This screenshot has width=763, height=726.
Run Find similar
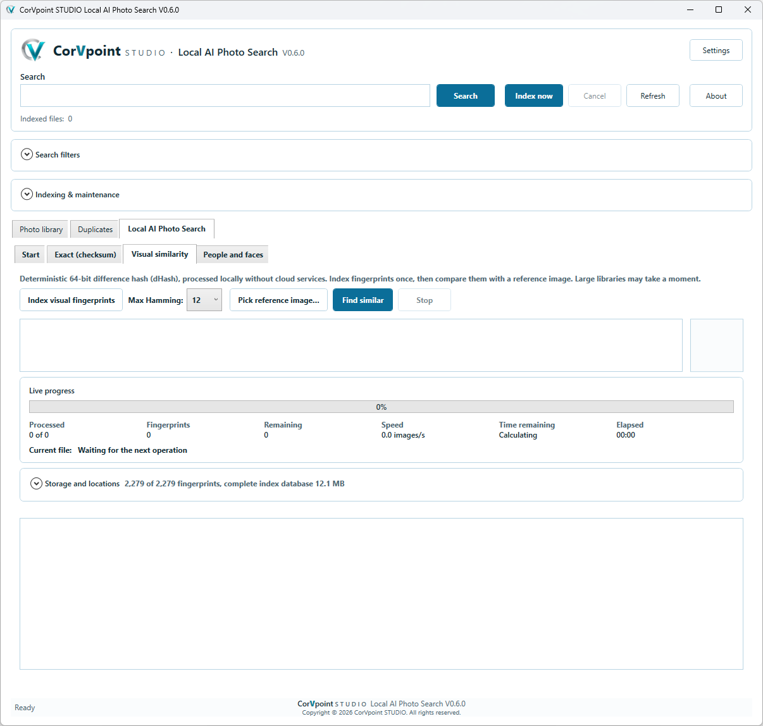363,300
